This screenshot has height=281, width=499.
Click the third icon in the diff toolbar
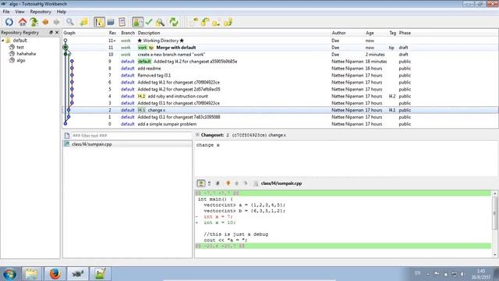218,183
